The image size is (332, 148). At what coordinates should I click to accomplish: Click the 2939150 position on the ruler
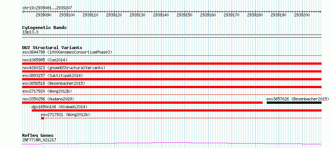tap(184, 15)
